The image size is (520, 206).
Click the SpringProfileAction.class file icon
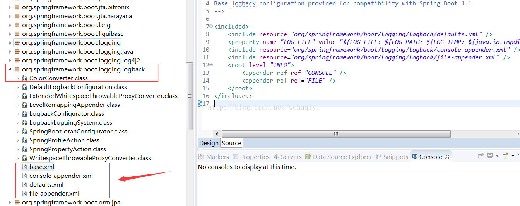(x=25, y=140)
